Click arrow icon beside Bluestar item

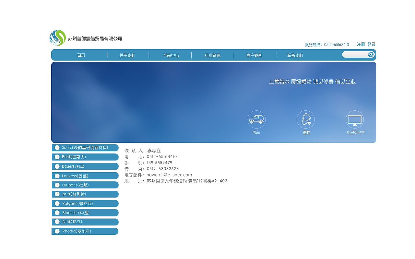(57, 213)
